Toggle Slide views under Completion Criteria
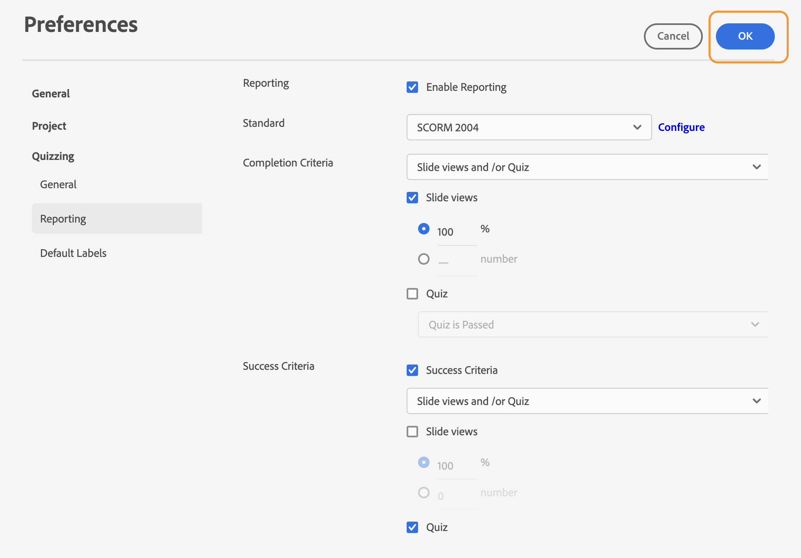This screenshot has height=558, width=801. (412, 198)
